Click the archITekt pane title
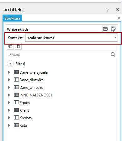This screenshot has width=122, height=141. 13,10
